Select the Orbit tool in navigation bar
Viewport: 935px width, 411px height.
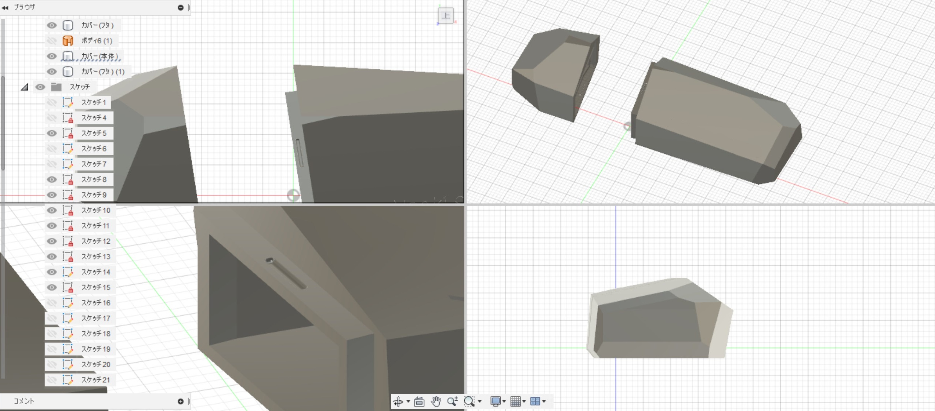(x=398, y=401)
